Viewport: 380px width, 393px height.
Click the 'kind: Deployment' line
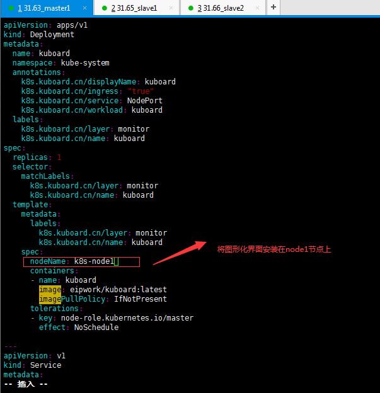[x=39, y=35]
